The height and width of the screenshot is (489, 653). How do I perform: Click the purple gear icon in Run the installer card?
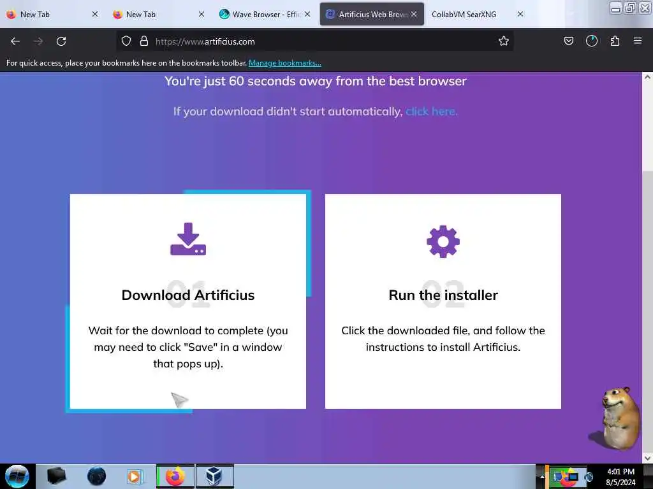click(x=443, y=241)
